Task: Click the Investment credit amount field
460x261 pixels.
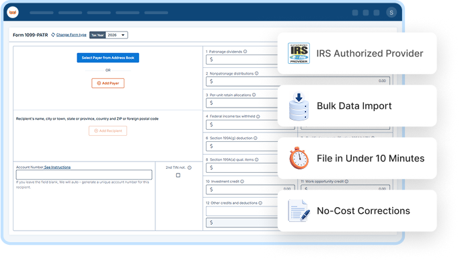Action: pos(250,189)
